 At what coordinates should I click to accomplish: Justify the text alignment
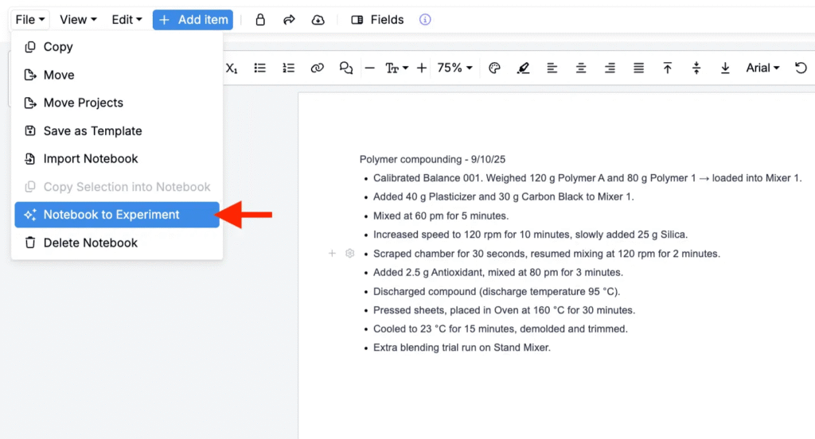click(638, 68)
